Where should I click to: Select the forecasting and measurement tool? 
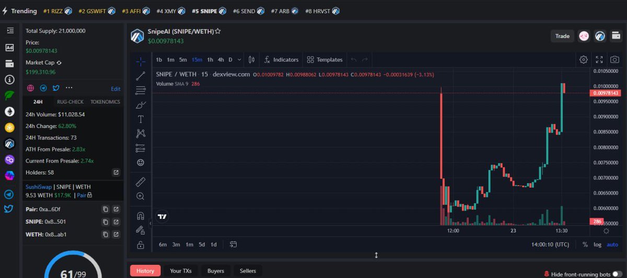141,148
